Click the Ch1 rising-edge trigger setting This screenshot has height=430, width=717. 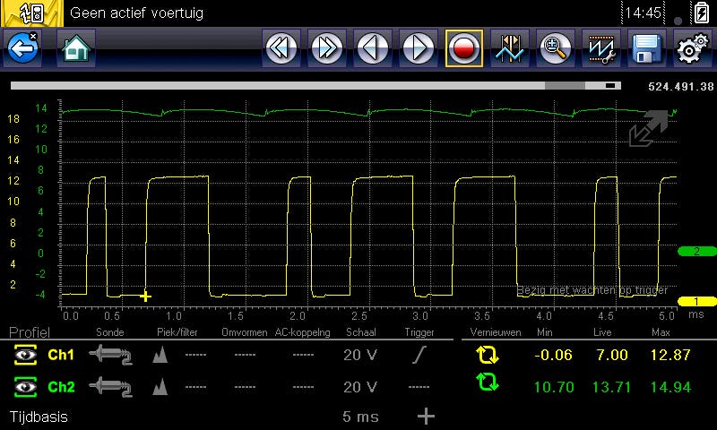(419, 356)
